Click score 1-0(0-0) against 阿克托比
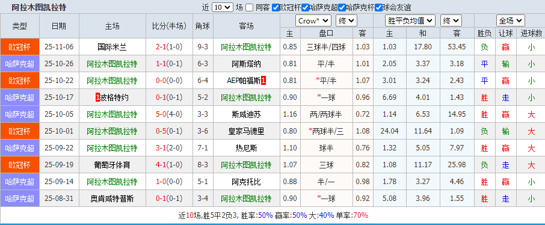The image size is (545, 225). pos(169,182)
